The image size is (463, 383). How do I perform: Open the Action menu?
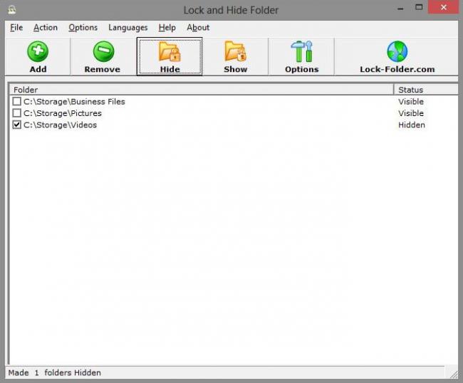click(x=46, y=28)
